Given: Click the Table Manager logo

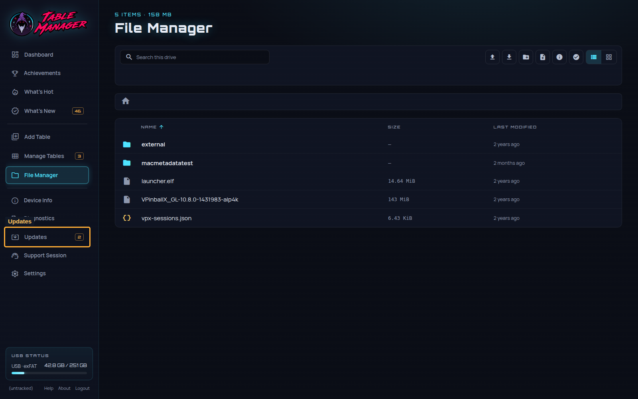Looking at the screenshot, I should click(48, 23).
